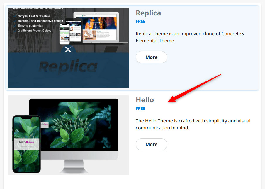Open the Hello theme details page

coord(145,100)
